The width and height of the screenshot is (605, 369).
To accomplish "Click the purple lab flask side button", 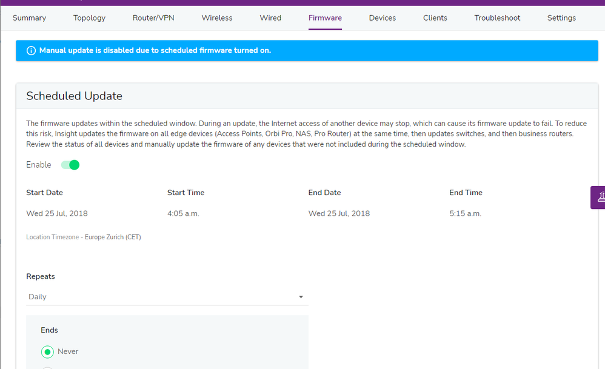I will (x=598, y=198).
